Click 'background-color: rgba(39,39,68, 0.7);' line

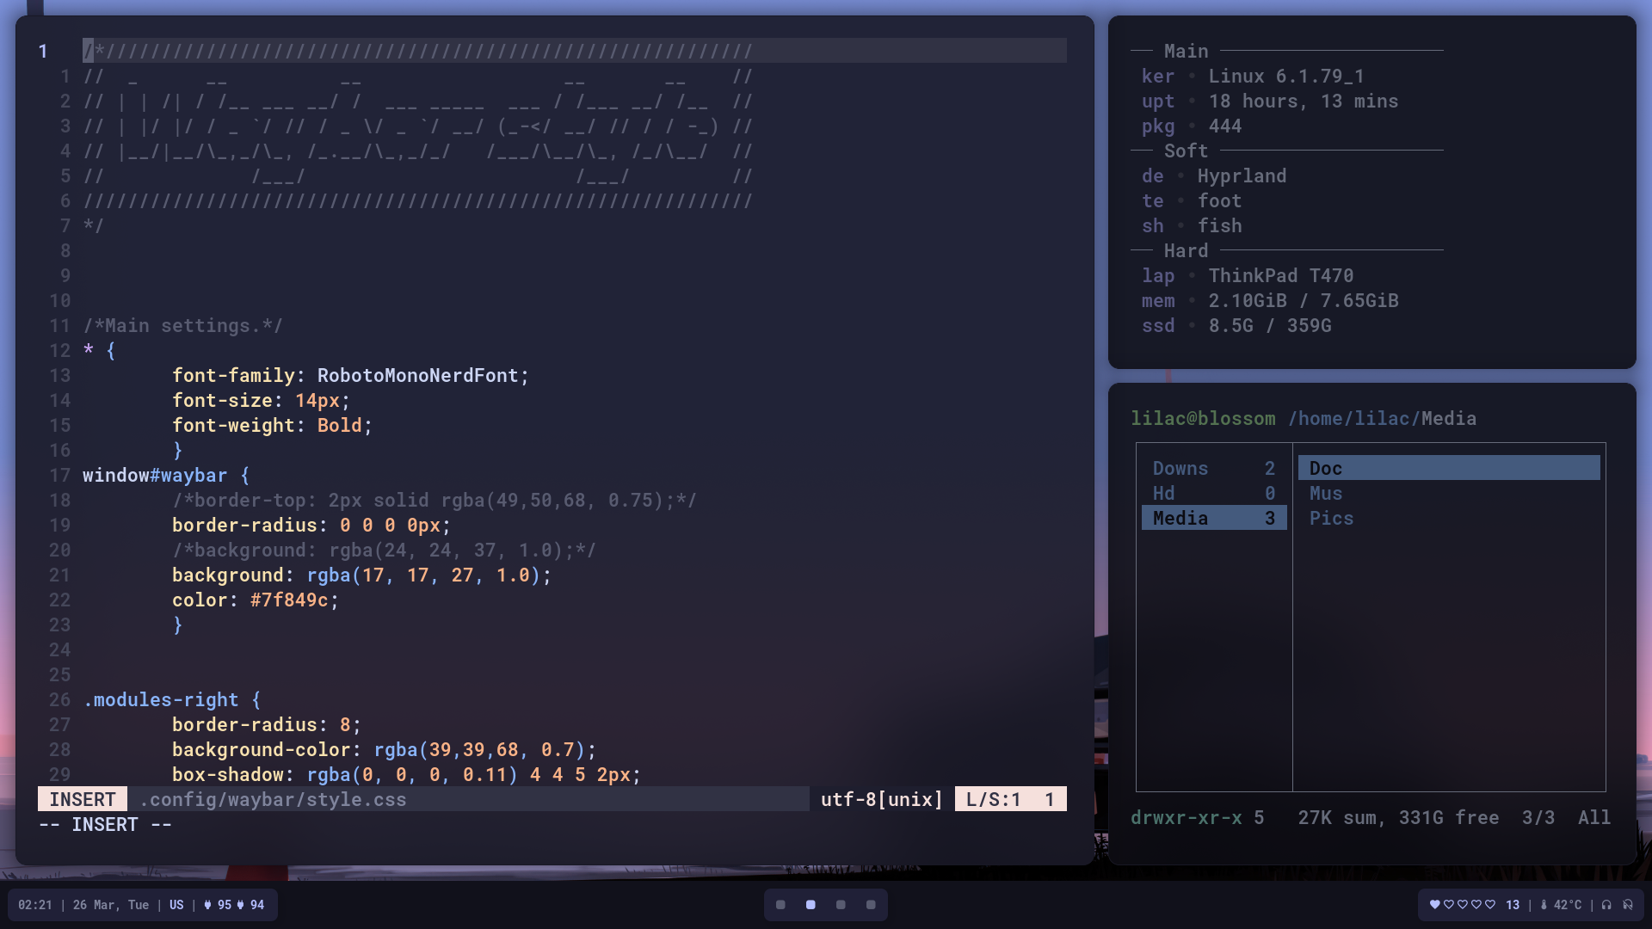[384, 750]
